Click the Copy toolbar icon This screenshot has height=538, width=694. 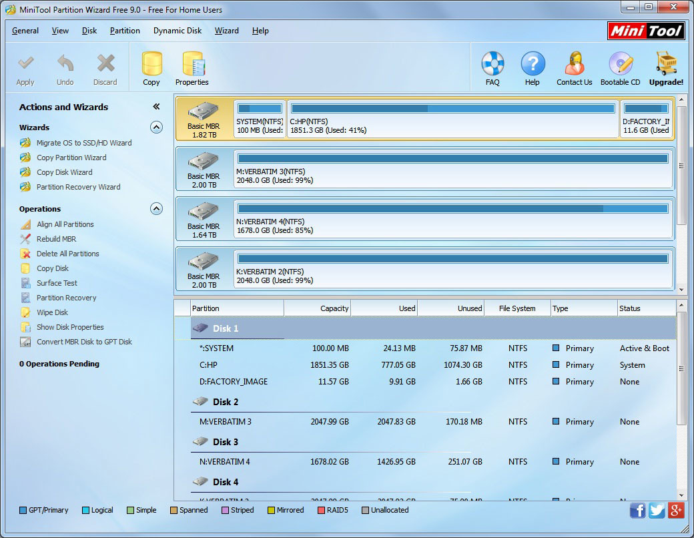151,68
